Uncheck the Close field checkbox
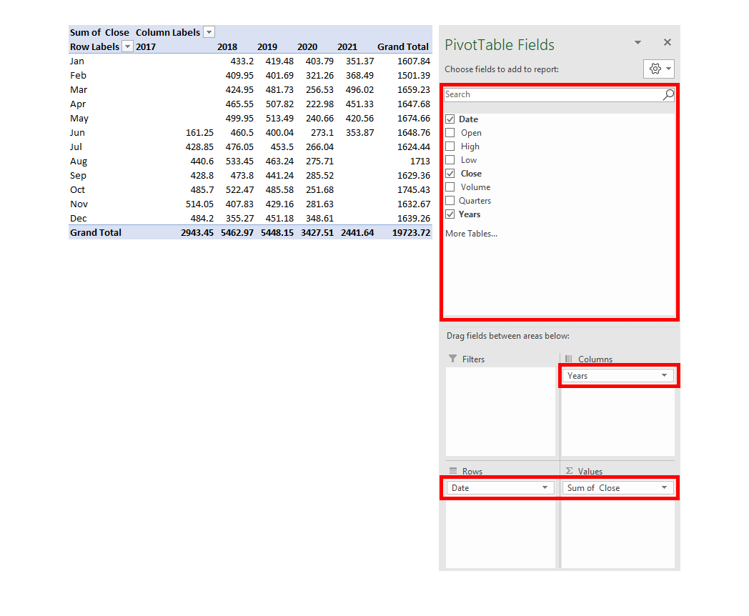749x616 pixels. tap(450, 174)
